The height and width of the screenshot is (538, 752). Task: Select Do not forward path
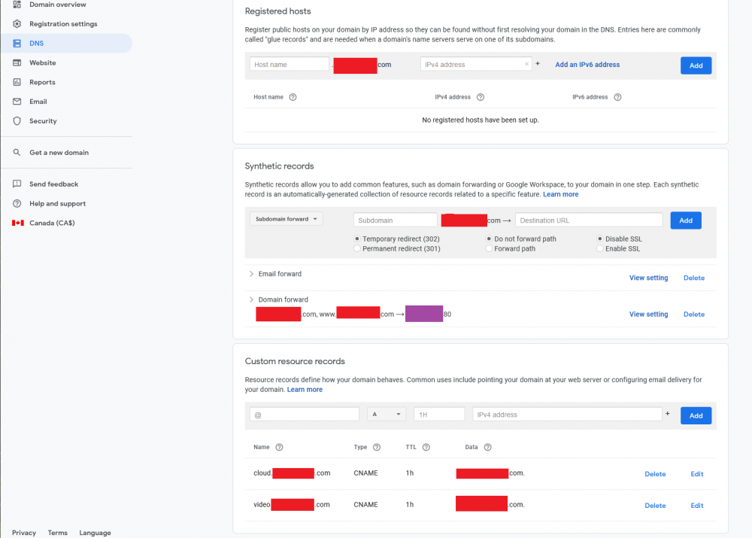coord(489,239)
